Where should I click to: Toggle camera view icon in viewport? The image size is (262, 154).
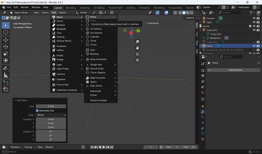[x=137, y=54]
